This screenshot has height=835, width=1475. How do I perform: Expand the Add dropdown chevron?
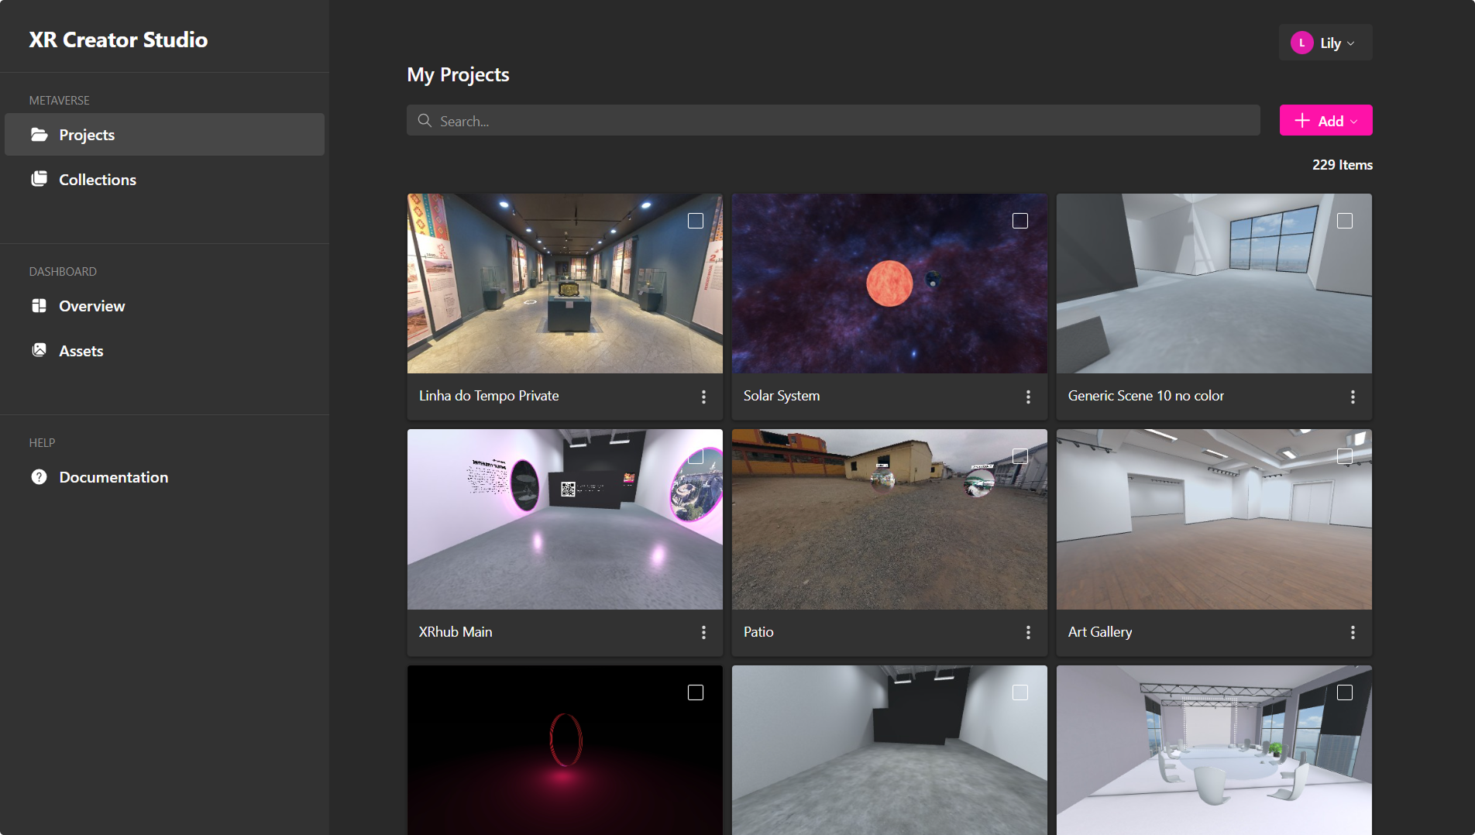1354,122
